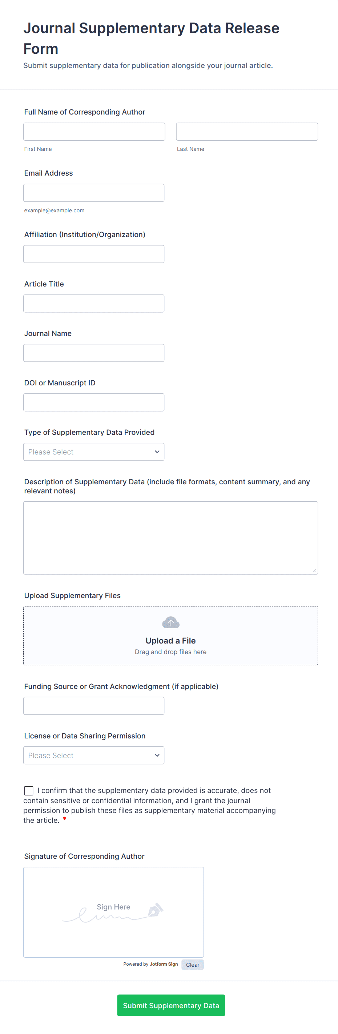The image size is (338, 1034).
Task: Click the chevron arrow on License dropdown
Action: (x=157, y=756)
